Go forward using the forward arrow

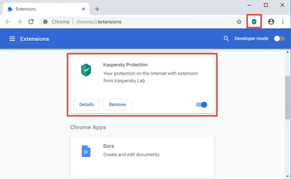pyautogui.click(x=19, y=22)
